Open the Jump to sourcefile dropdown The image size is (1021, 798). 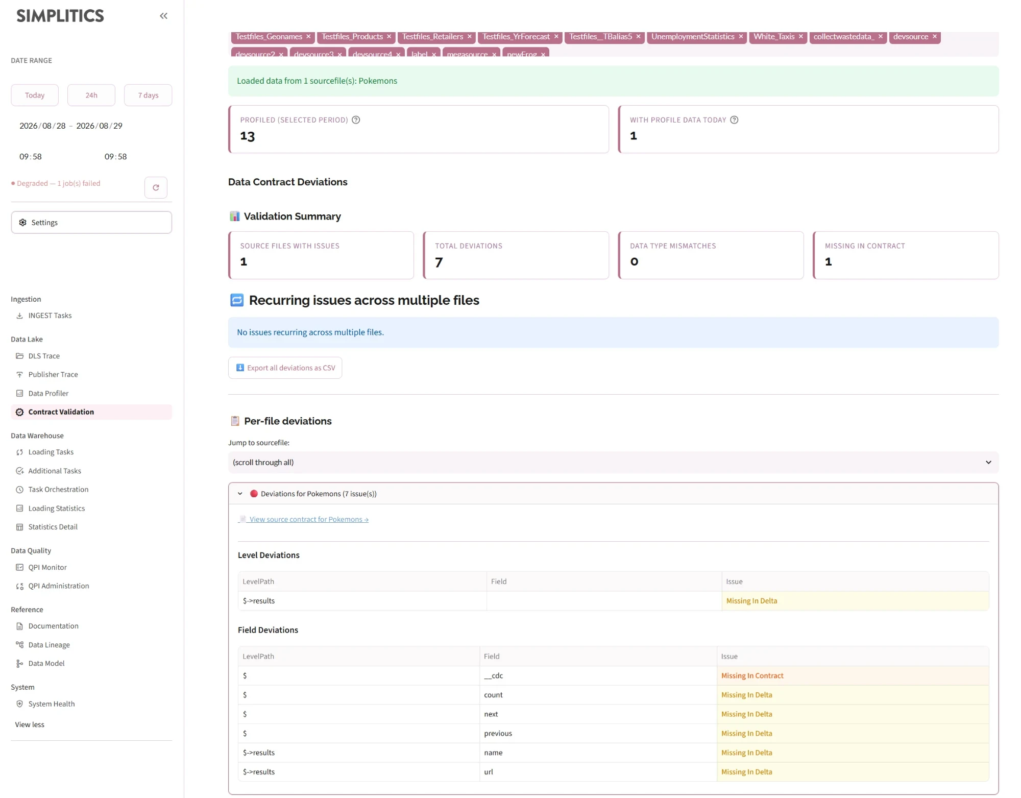tap(613, 462)
